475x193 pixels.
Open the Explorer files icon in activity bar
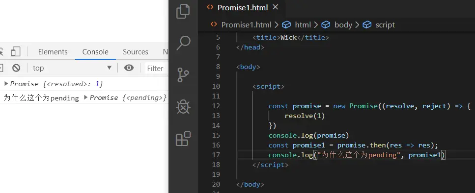coord(183,11)
